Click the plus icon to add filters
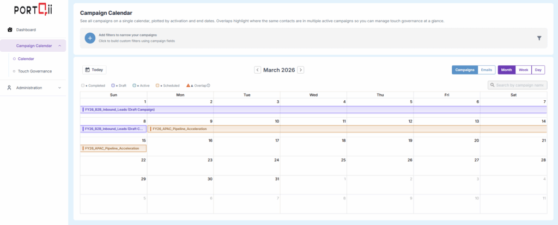This screenshot has width=558, height=225. tap(90, 38)
